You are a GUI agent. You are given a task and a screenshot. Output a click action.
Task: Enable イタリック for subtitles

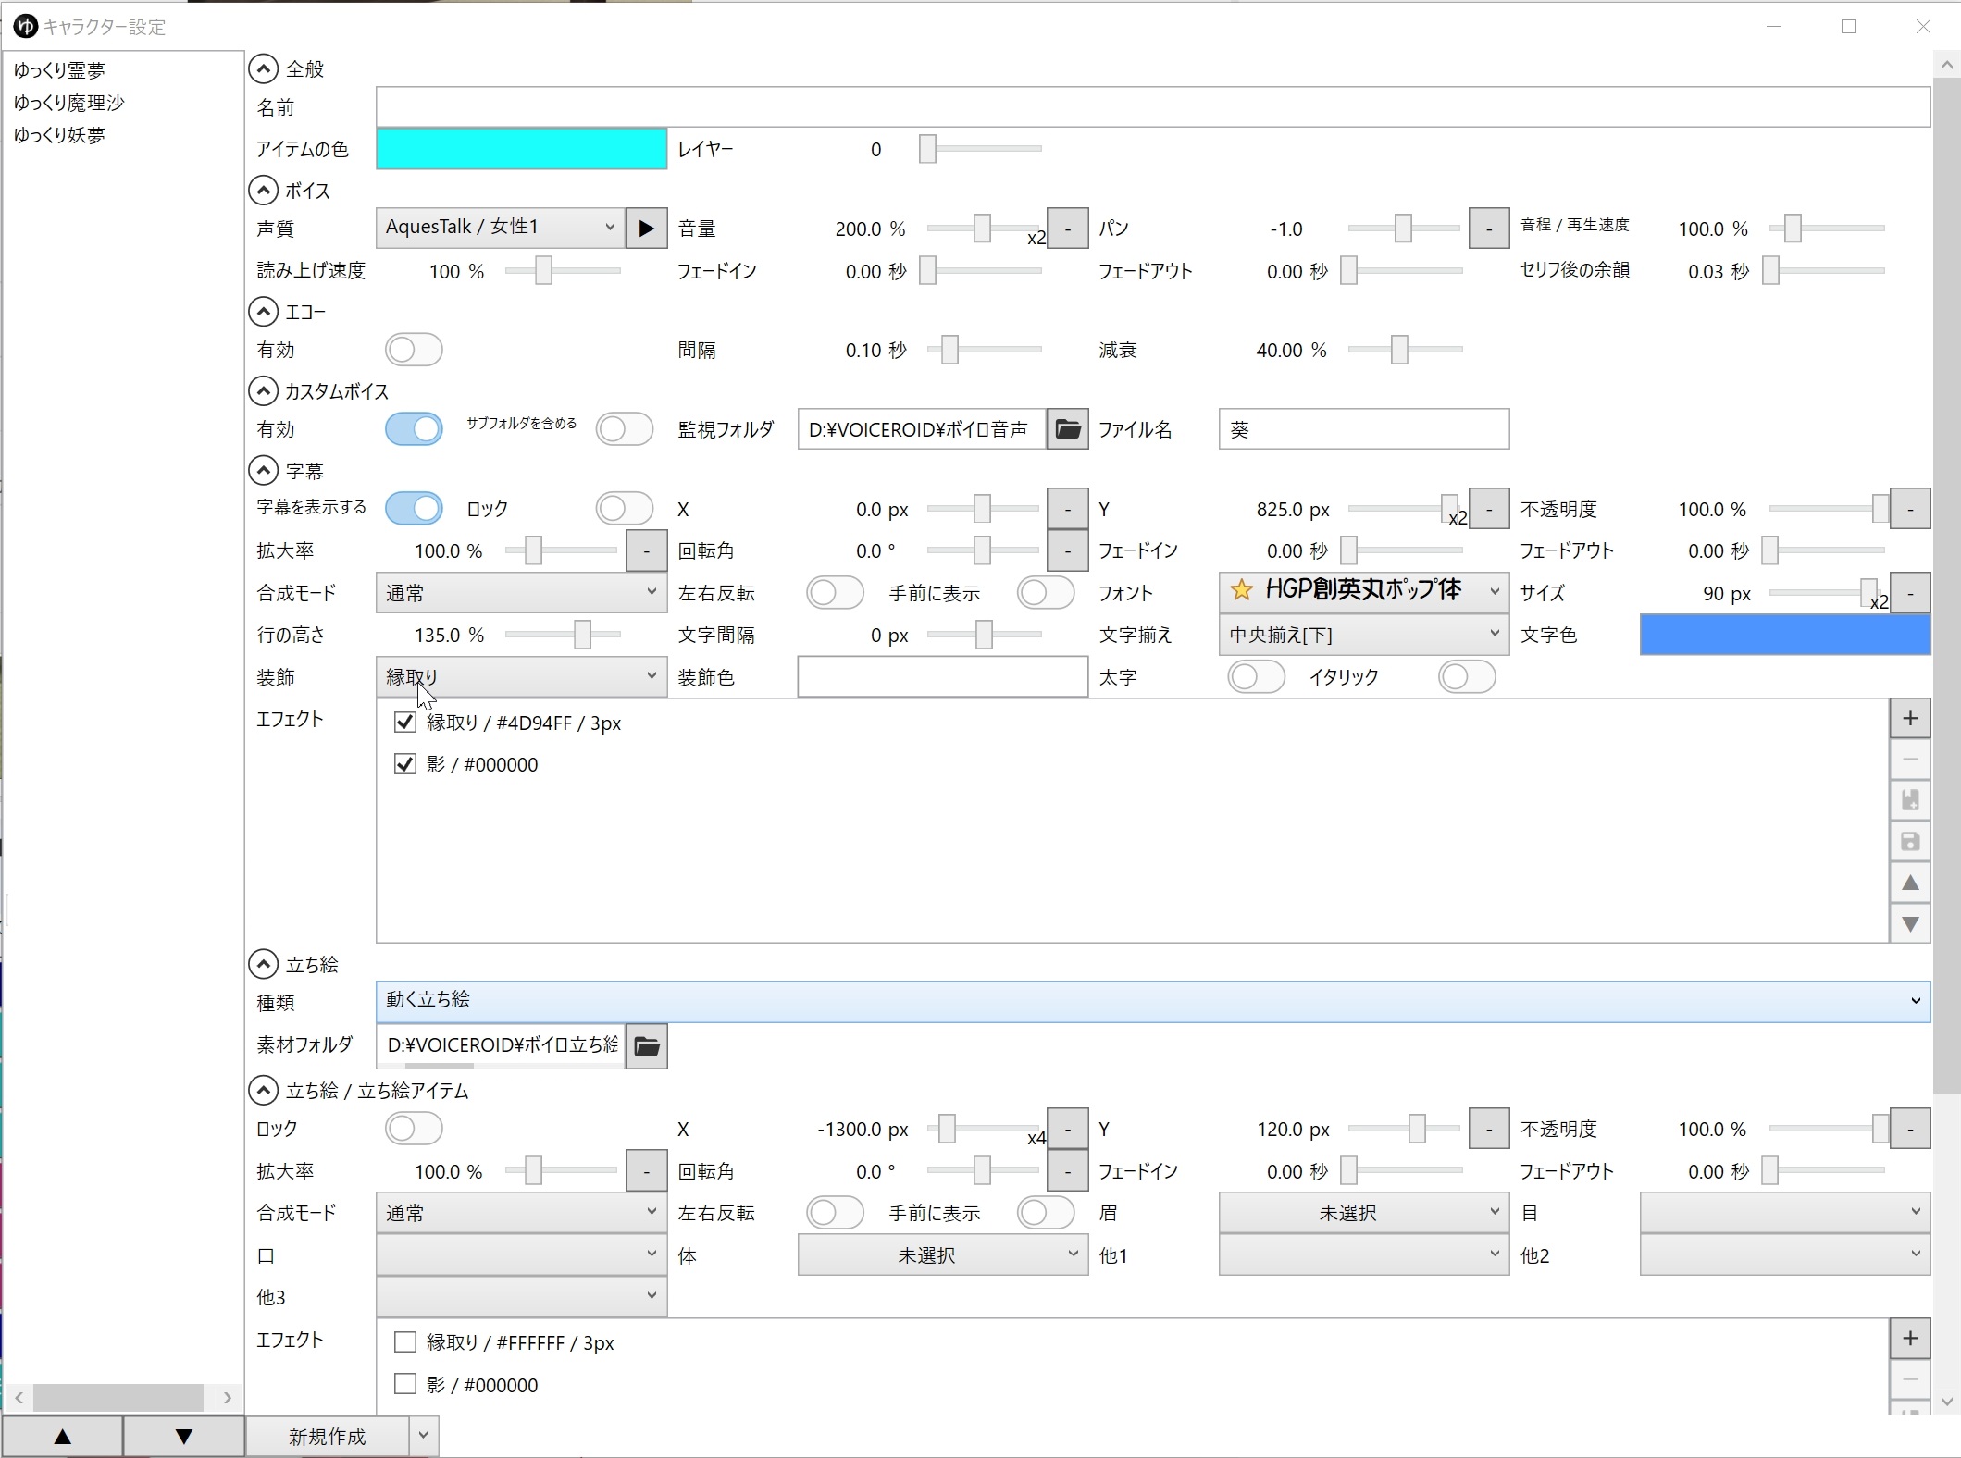(1467, 677)
